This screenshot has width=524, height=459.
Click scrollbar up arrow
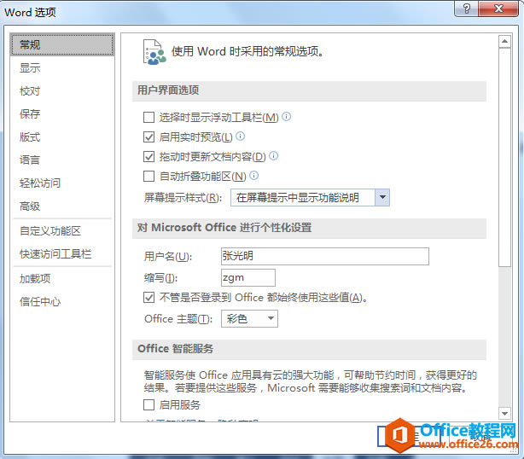tap(504, 42)
